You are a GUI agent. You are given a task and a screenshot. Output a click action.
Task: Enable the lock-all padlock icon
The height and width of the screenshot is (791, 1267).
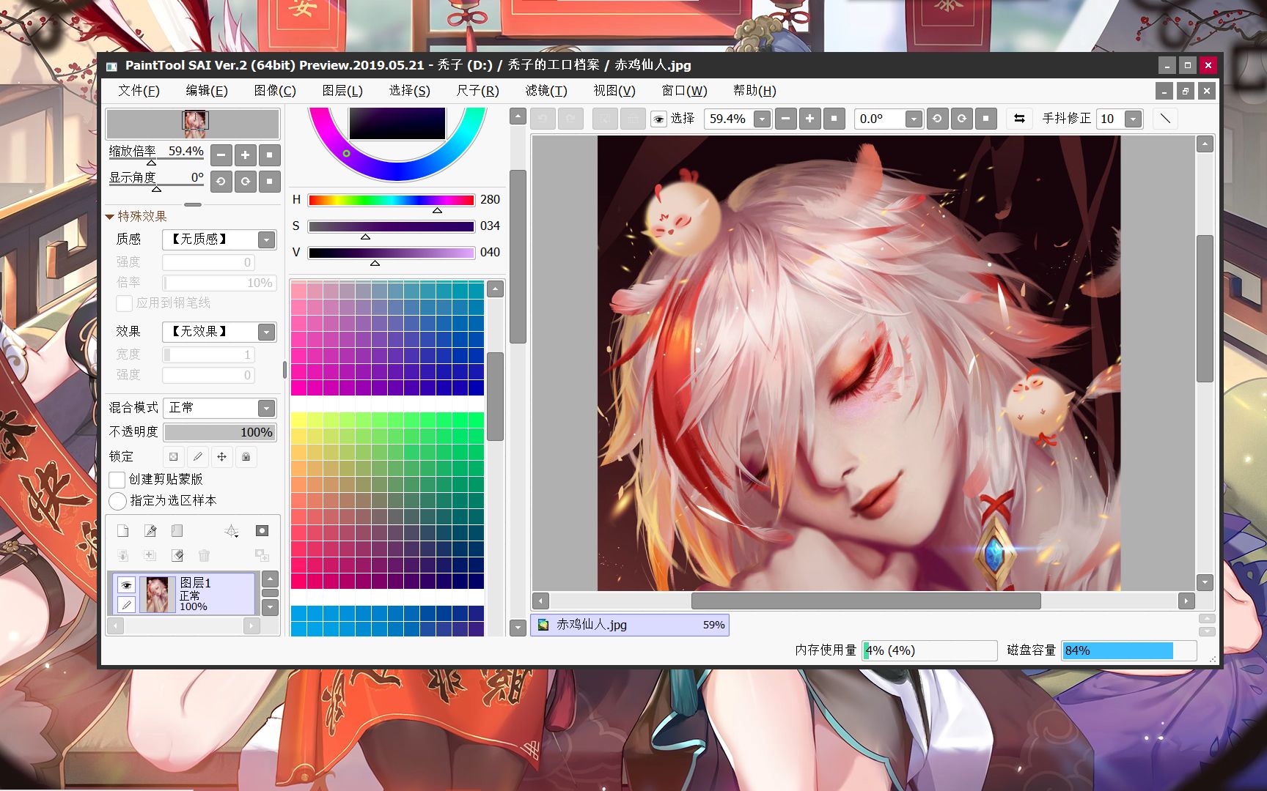coord(246,457)
